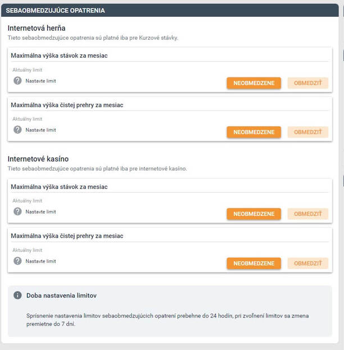
Task: Click help icon for Internetové kasíno monthly stakes limit
Action: (17, 211)
